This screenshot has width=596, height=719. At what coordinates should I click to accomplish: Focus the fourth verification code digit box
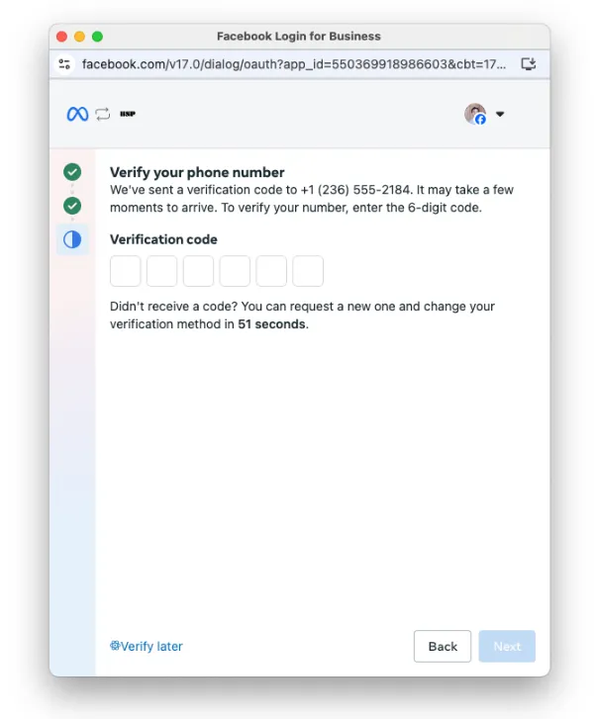(x=235, y=271)
